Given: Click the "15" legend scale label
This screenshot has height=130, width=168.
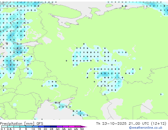Looking at the screenshot, I should click(39, 129).
